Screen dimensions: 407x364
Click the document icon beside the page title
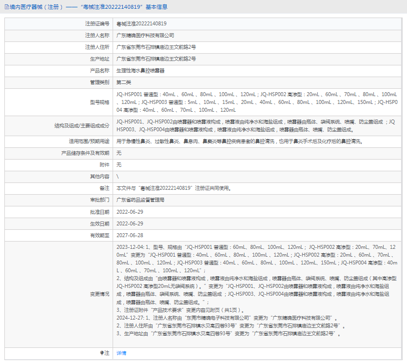[x=7, y=7]
